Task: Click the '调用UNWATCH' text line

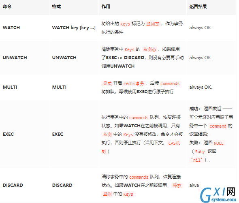Action: (x=118, y=66)
